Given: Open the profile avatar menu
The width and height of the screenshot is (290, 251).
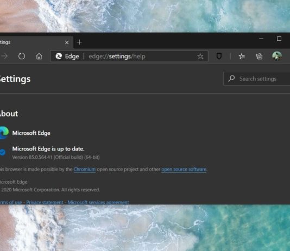Looking at the screenshot, I should point(277,56).
